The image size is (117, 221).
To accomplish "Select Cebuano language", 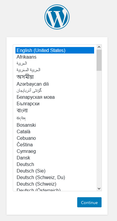I will tap(55, 138).
